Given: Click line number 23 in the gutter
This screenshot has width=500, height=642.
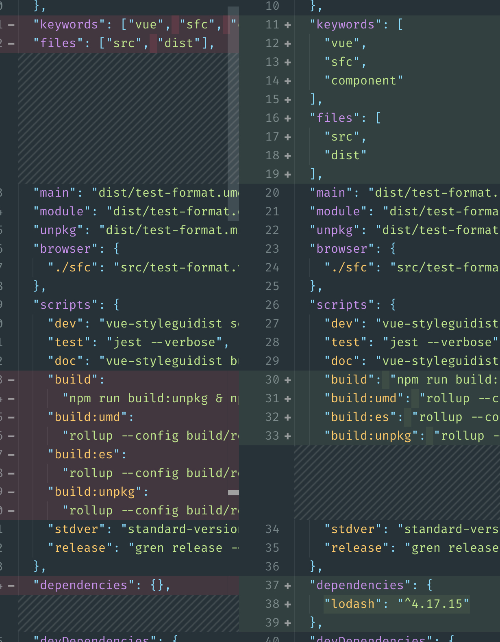Looking at the screenshot, I should tap(272, 249).
